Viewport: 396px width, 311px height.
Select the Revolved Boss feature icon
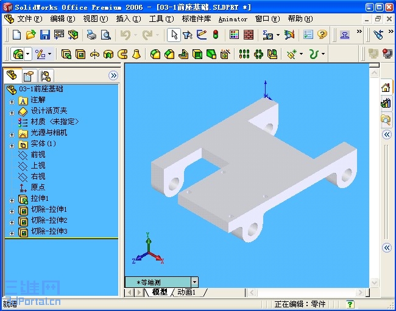(x=94, y=54)
